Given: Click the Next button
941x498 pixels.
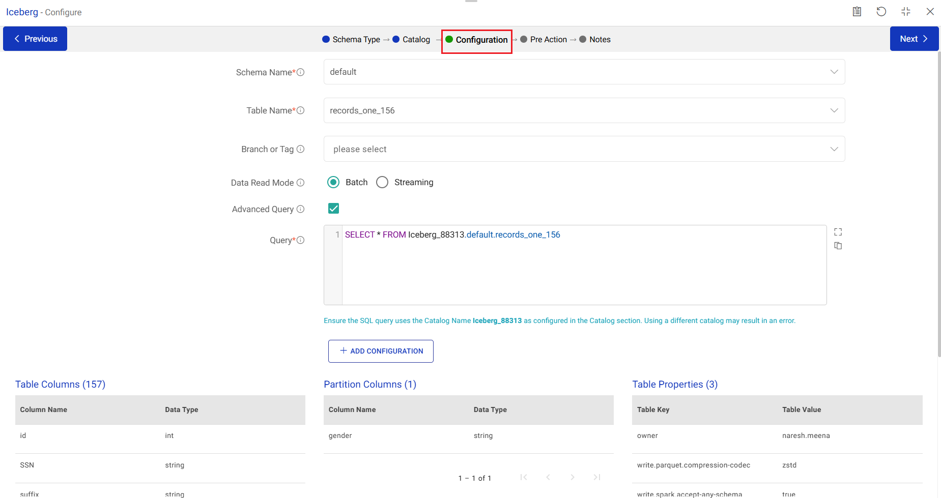Looking at the screenshot, I should click(x=914, y=39).
